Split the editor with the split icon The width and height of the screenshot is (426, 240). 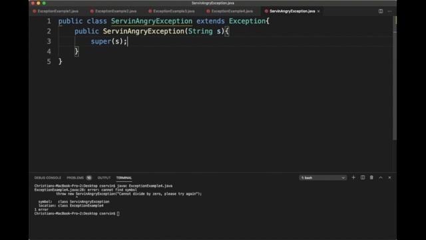coord(381,11)
